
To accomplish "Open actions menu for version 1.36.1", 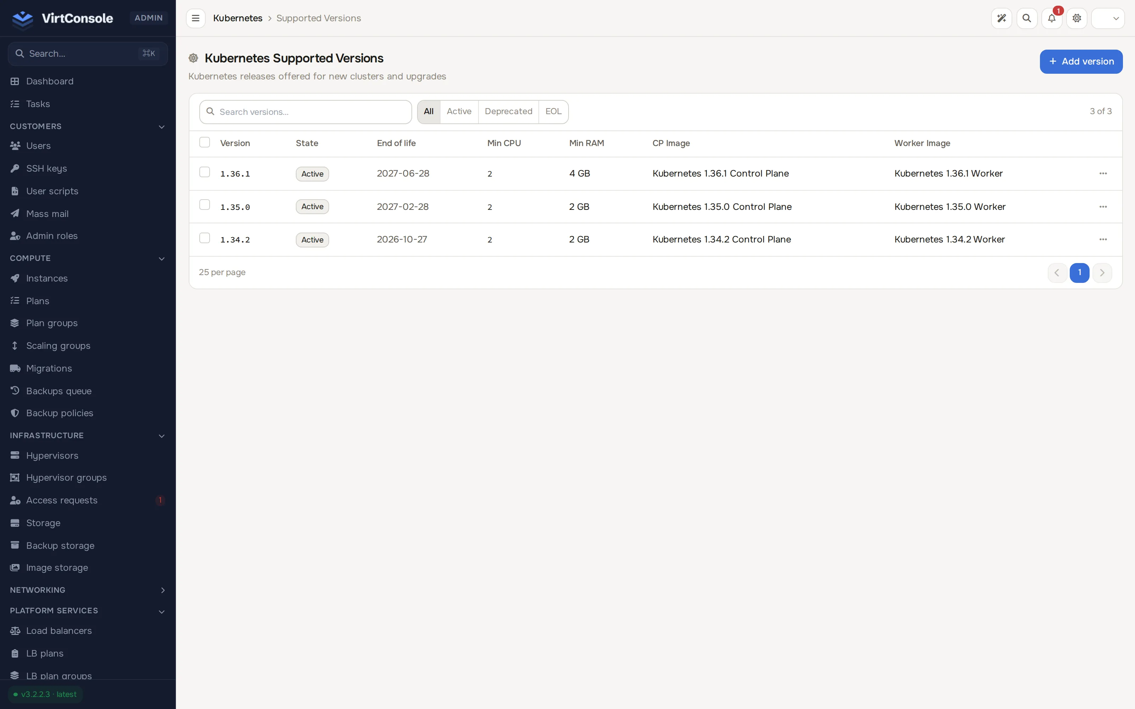I will (1103, 173).
